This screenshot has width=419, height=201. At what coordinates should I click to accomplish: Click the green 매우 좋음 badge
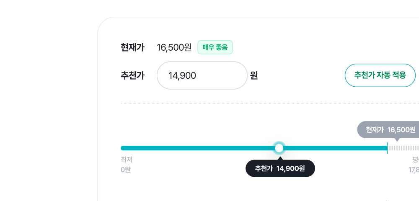215,47
